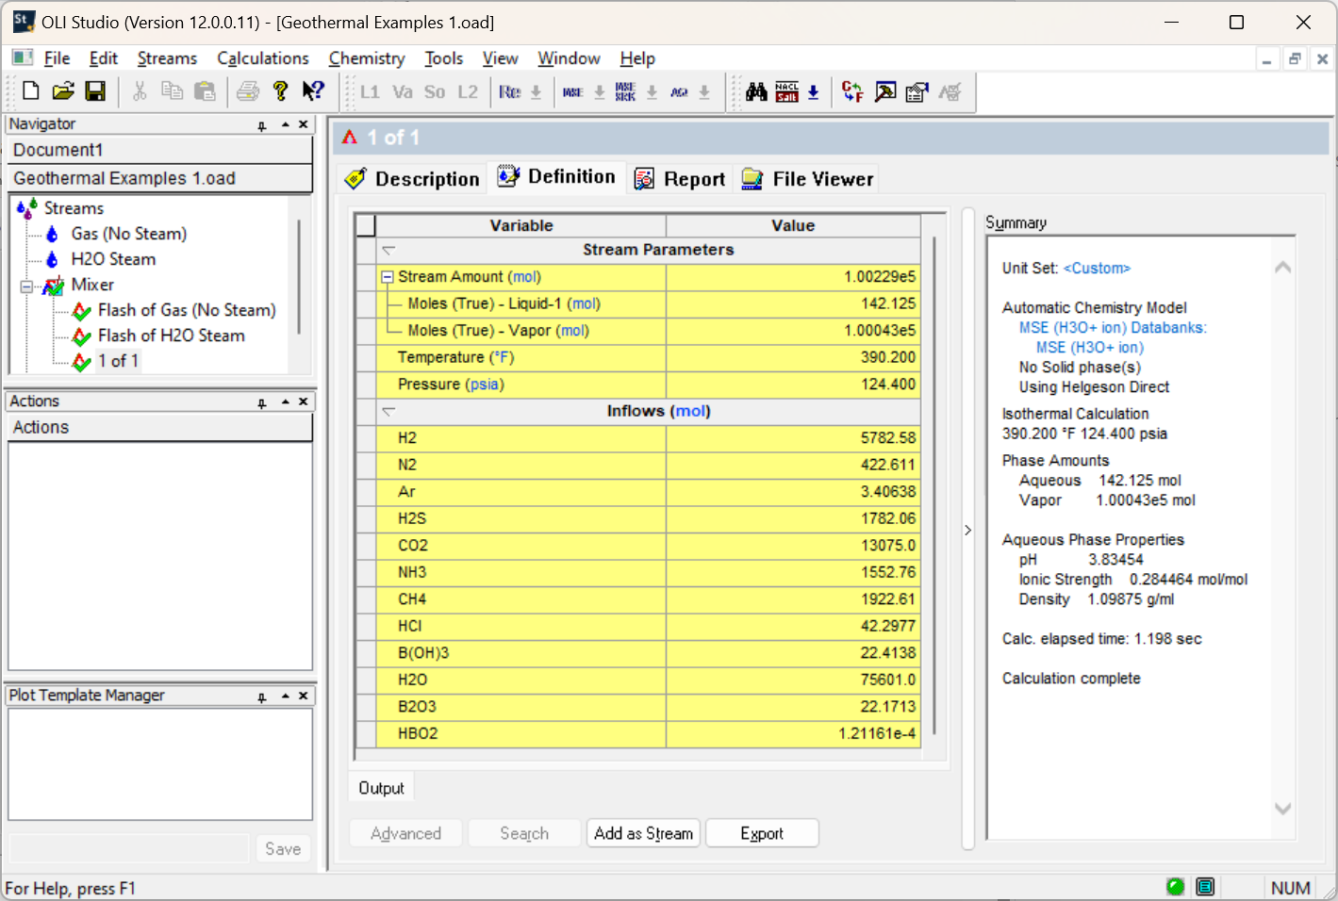Click the Temperature value 390.200 cell
Image resolution: width=1338 pixels, height=901 pixels.
click(x=793, y=357)
